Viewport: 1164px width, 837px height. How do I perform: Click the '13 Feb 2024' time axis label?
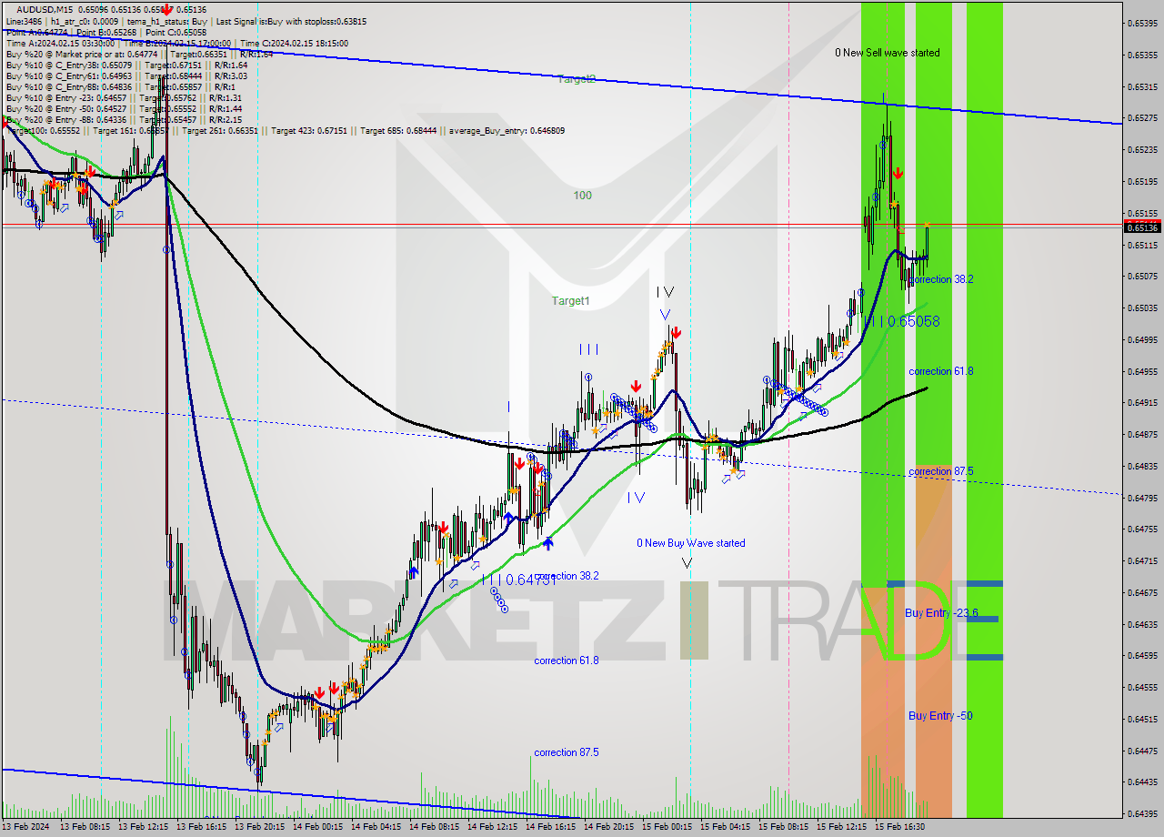click(27, 827)
